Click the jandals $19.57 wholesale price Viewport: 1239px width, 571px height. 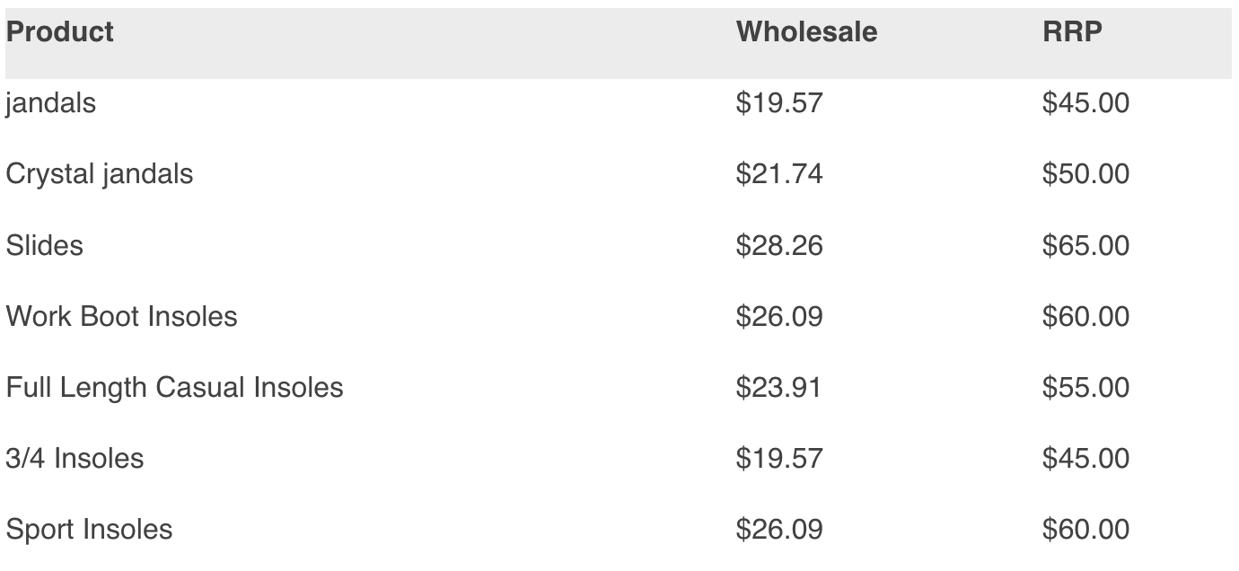(x=779, y=103)
